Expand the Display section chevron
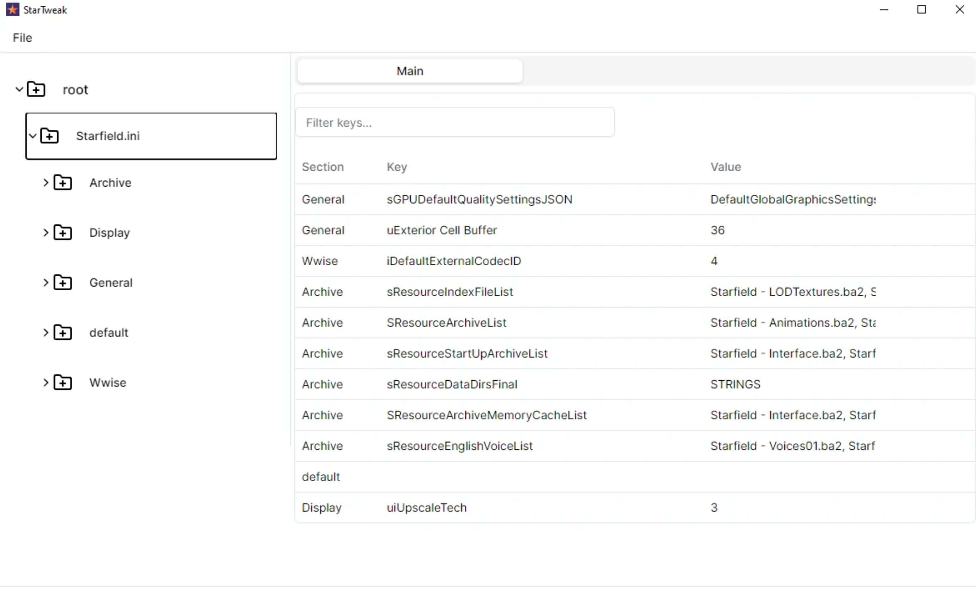The width and height of the screenshot is (976, 599). coord(46,232)
